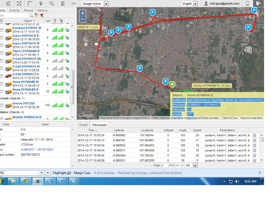Open the settings sliders icon in top toolbar

(x=8, y=3)
